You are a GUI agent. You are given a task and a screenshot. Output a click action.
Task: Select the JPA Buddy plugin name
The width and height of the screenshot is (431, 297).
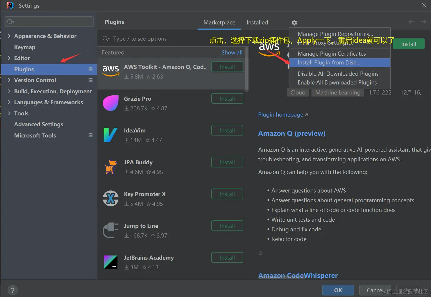(x=138, y=162)
